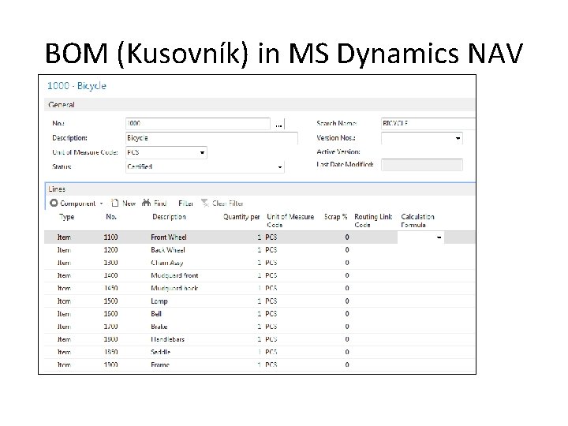This screenshot has height=426, width=568.
Task: Click item number 1100 cell
Action: (110, 237)
